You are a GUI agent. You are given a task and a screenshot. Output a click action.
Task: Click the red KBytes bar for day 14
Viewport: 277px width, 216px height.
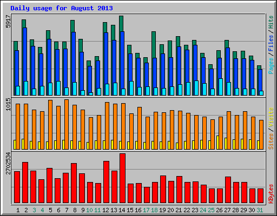pyautogui.click(x=122, y=178)
